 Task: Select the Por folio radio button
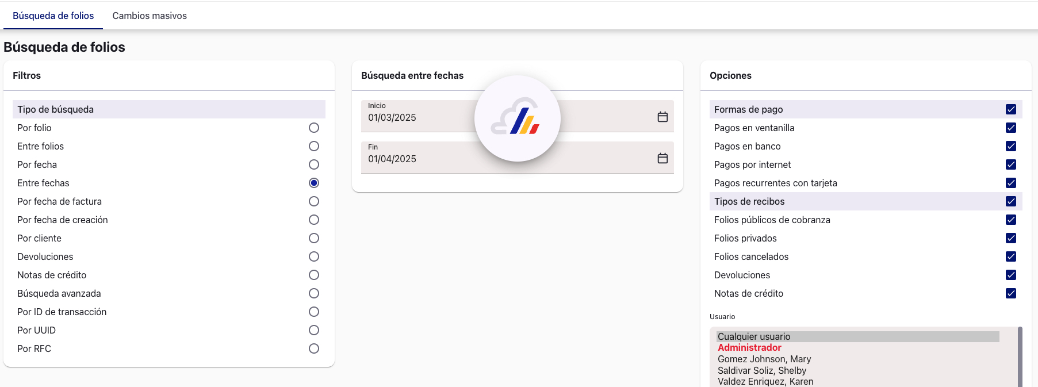pyautogui.click(x=314, y=128)
